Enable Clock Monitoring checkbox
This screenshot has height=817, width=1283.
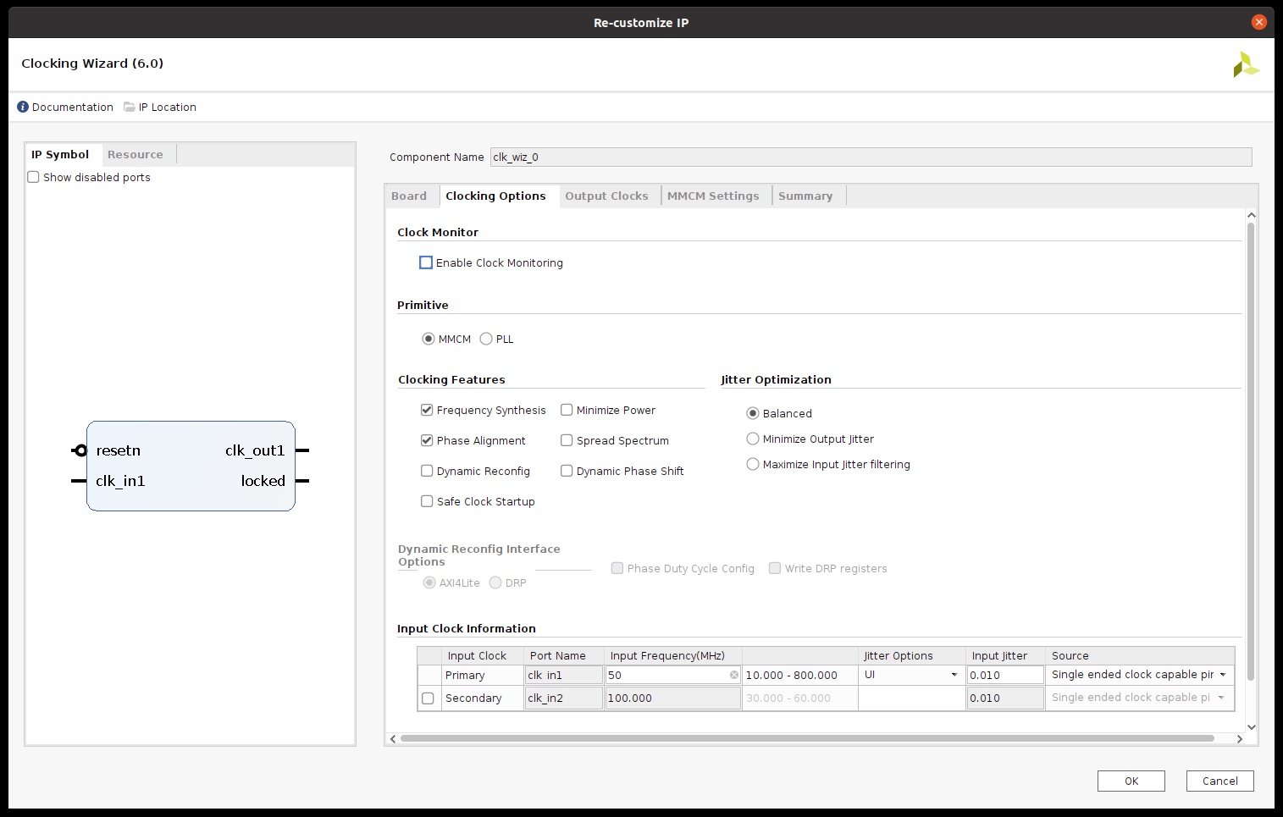pyautogui.click(x=426, y=262)
